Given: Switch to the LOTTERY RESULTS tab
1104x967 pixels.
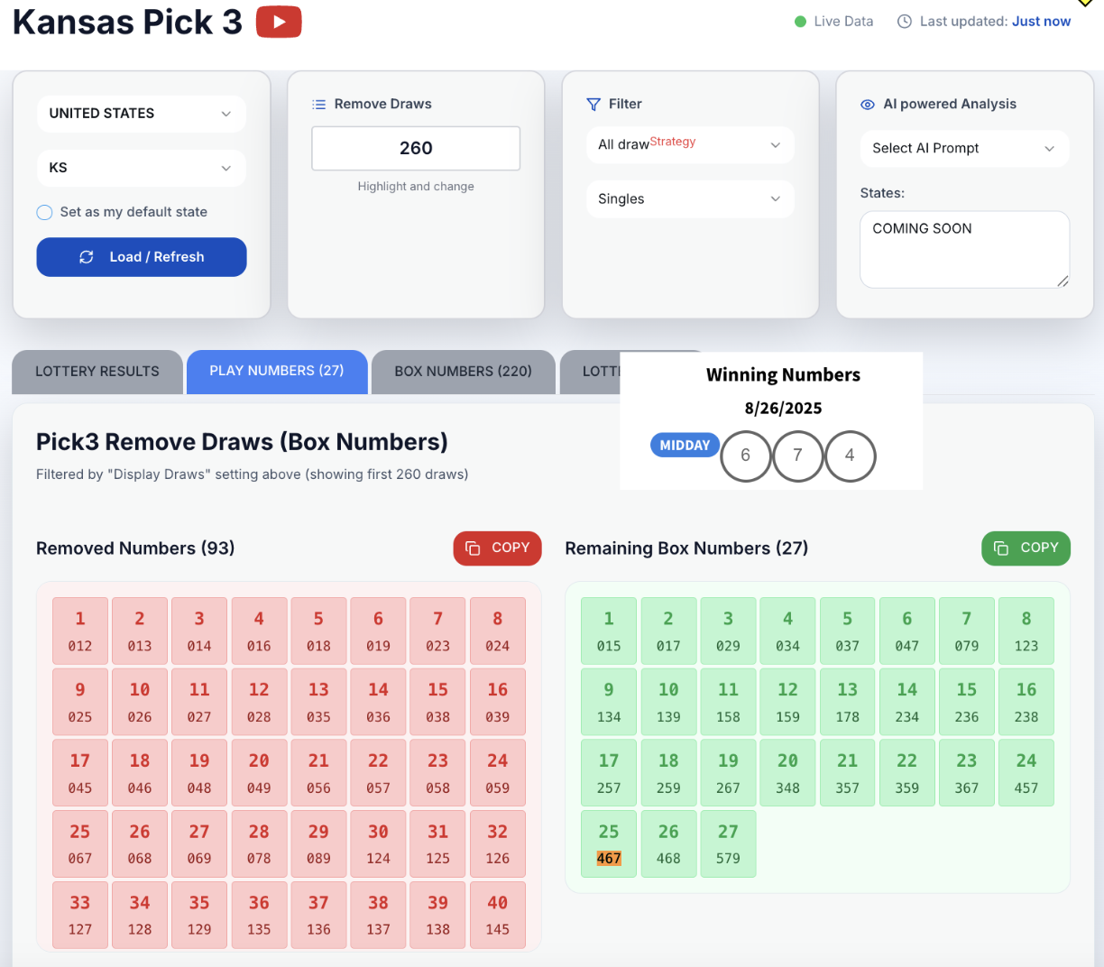Looking at the screenshot, I should coord(97,372).
